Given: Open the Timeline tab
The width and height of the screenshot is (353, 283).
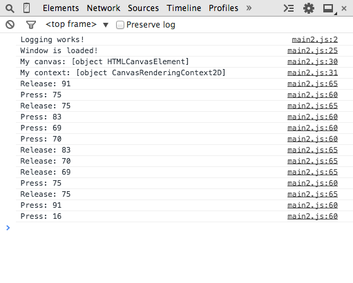Looking at the screenshot, I should pos(184,8).
